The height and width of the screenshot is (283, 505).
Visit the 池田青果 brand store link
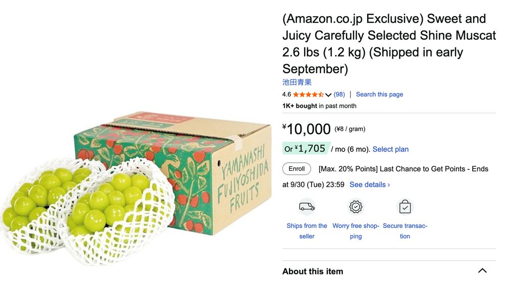point(297,82)
